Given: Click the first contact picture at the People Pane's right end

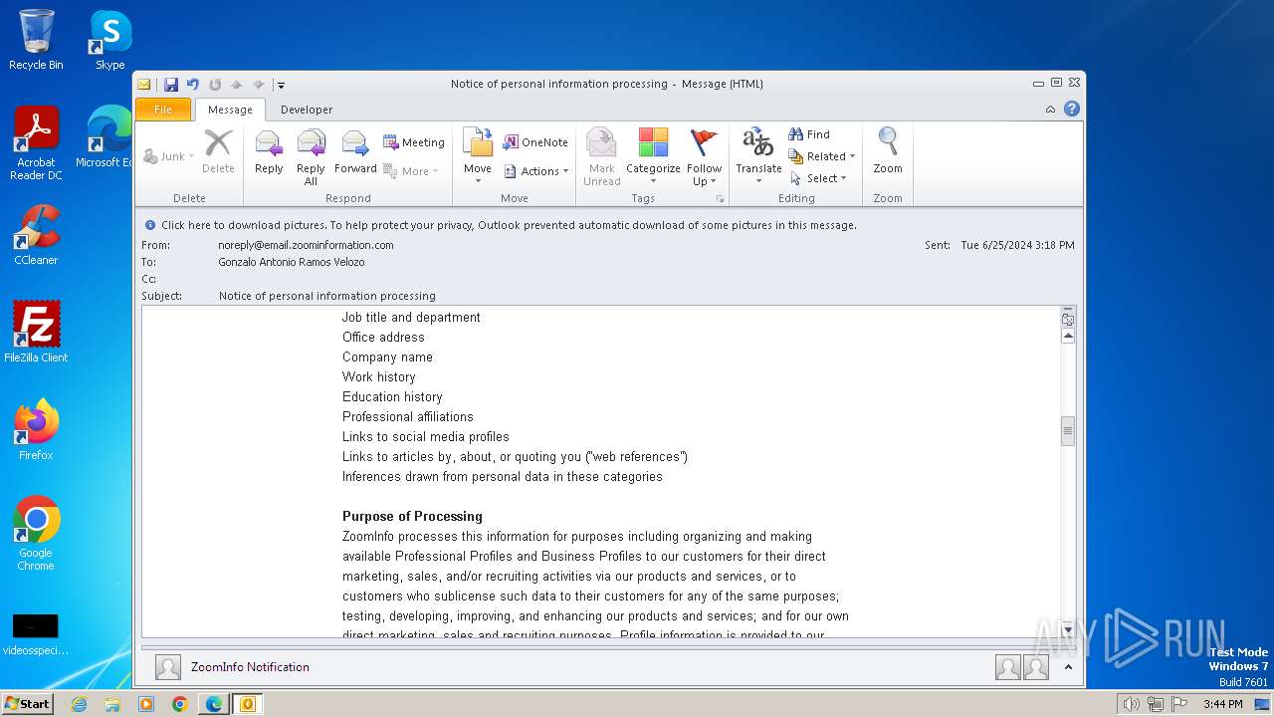Looking at the screenshot, I should [x=1007, y=667].
